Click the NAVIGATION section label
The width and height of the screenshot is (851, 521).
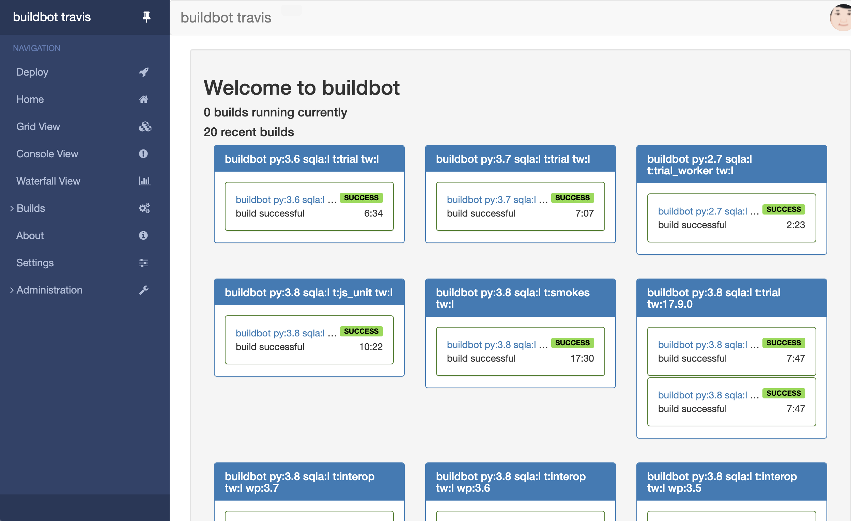(36, 48)
